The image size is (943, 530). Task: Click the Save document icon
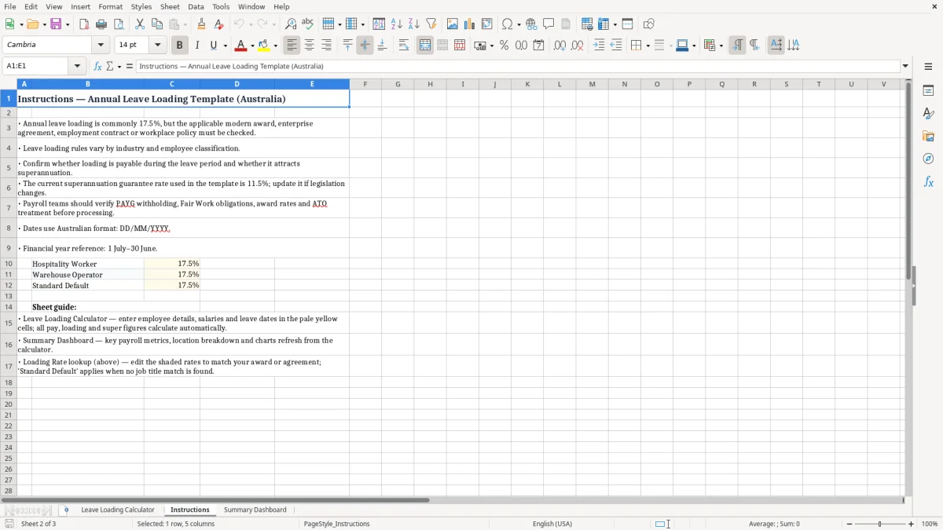55,24
